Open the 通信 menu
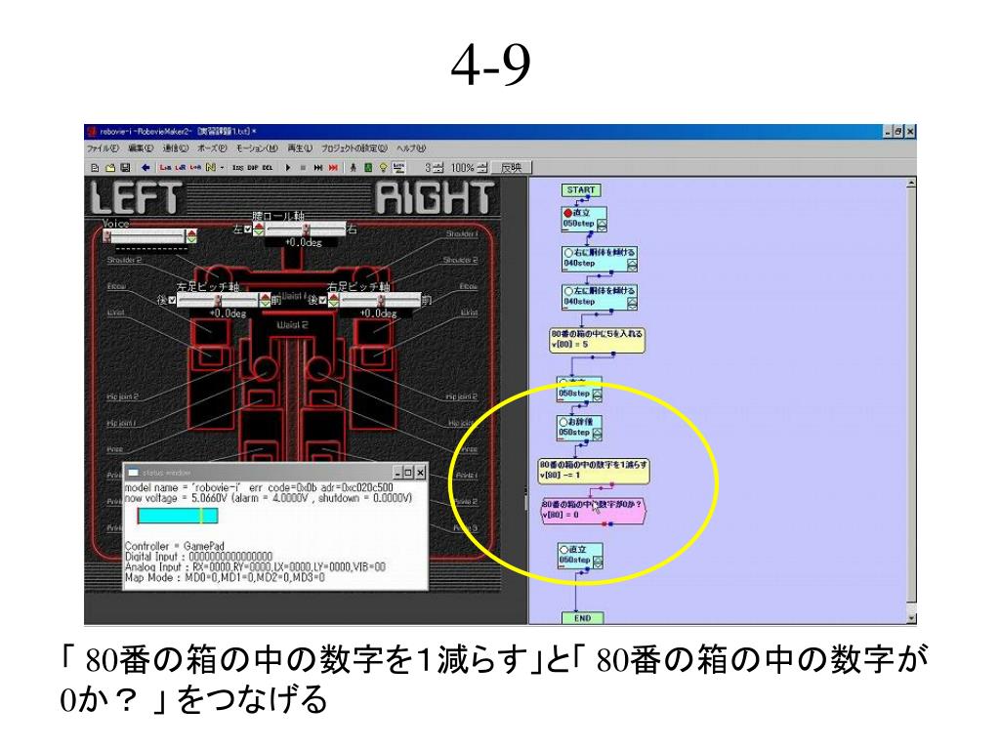 pos(176,148)
